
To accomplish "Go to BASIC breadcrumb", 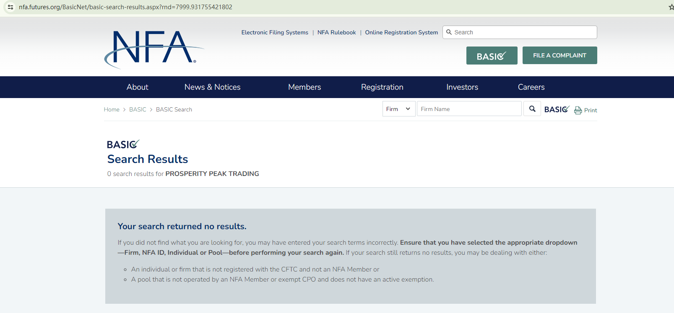I will coord(138,109).
